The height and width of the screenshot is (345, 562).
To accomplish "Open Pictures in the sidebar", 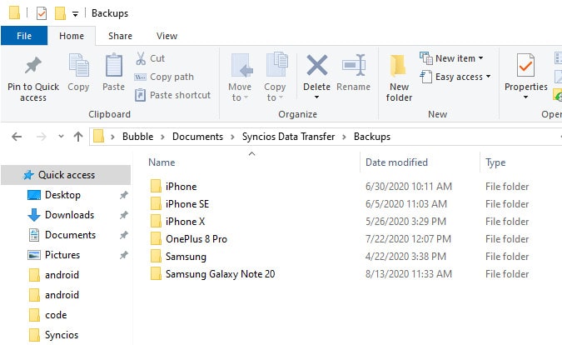I will [x=62, y=255].
